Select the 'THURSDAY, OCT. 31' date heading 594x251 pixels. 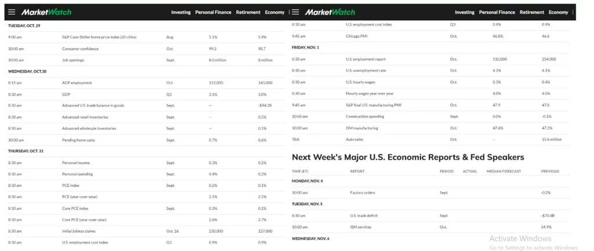(26, 151)
